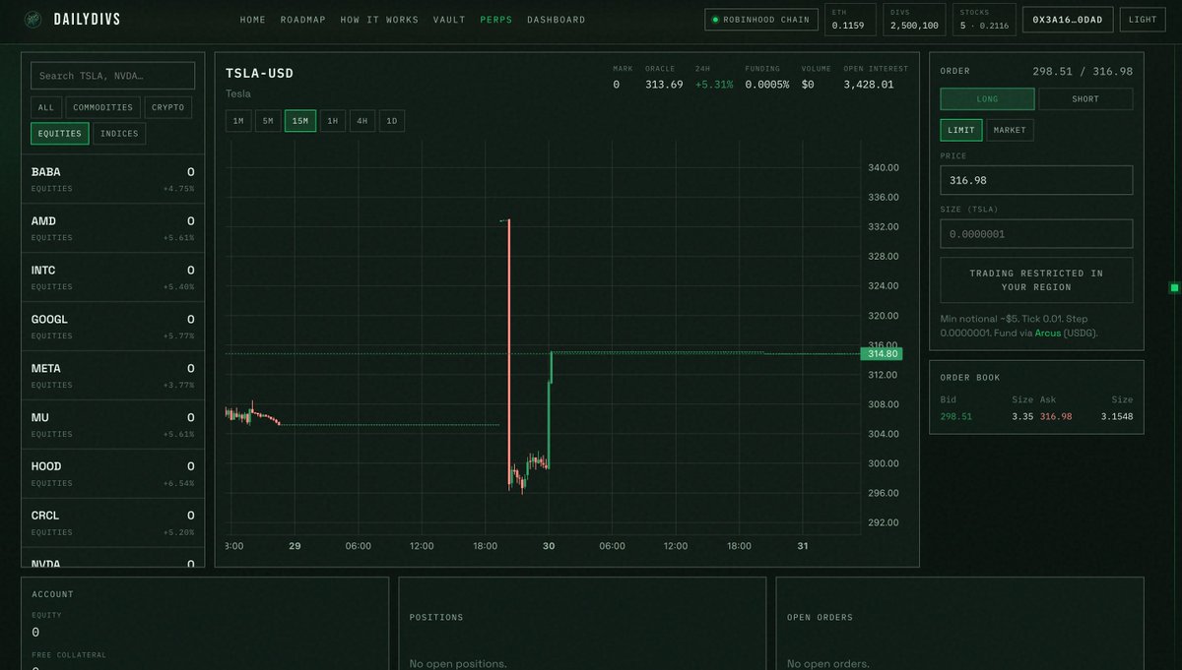1182x670 pixels.
Task: Click the STOCKS balance box
Action: point(984,19)
